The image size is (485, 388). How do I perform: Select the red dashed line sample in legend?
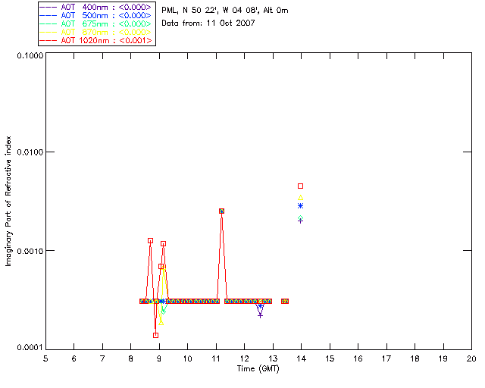point(48,40)
